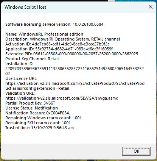The image size is (157, 161).
Task: Click the Installation ID label
Action: pyautogui.click(x=19, y=64)
